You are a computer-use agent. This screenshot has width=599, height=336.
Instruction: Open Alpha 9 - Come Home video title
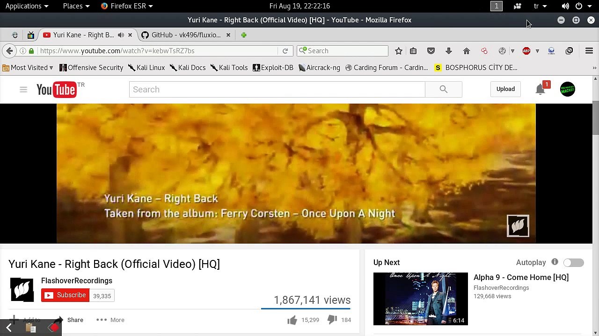(x=521, y=277)
